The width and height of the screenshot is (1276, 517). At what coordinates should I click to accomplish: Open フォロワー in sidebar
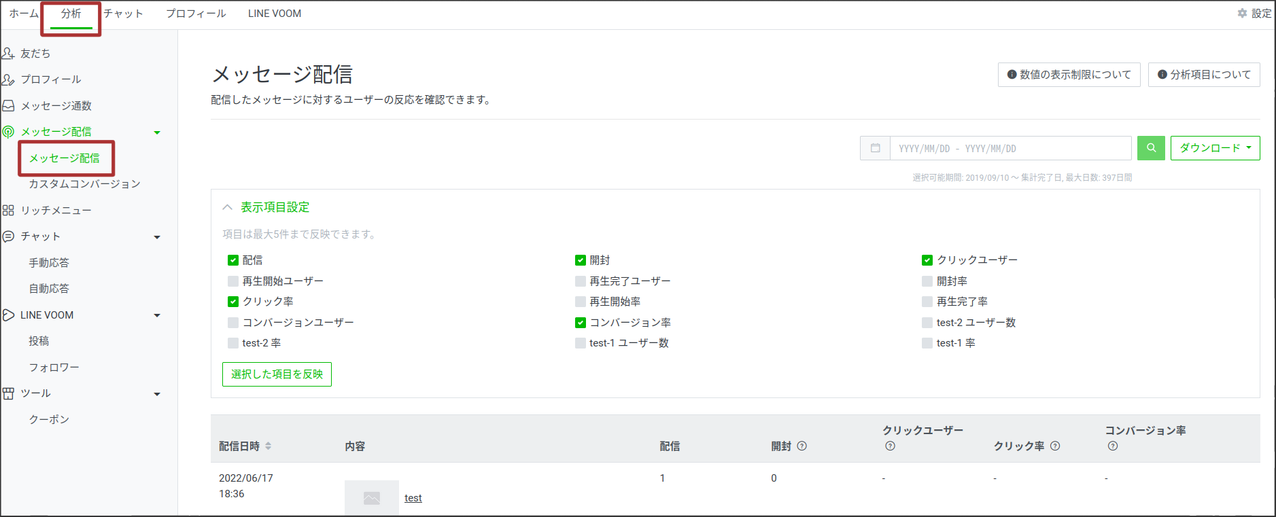point(54,368)
